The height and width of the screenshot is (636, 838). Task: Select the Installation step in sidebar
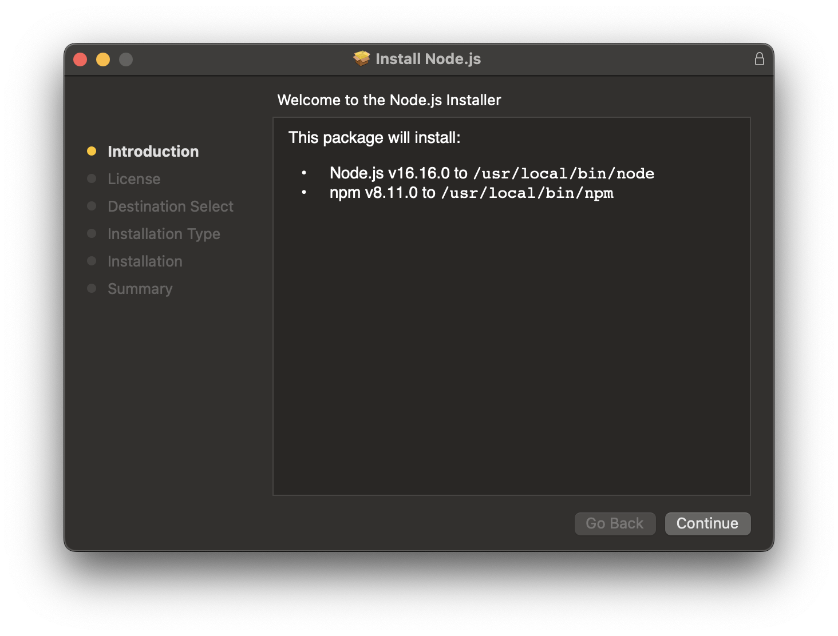[x=145, y=261]
